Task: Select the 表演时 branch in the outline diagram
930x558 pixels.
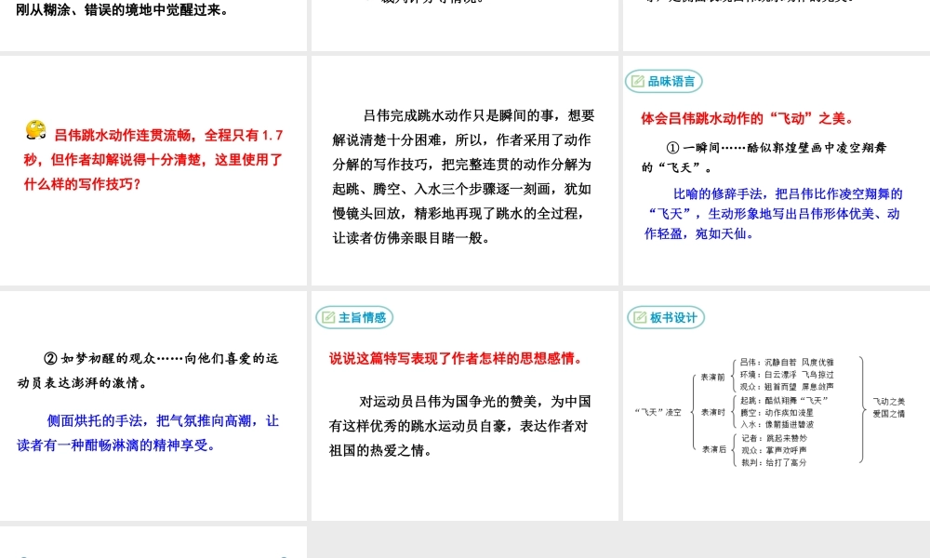Action: pos(713,412)
